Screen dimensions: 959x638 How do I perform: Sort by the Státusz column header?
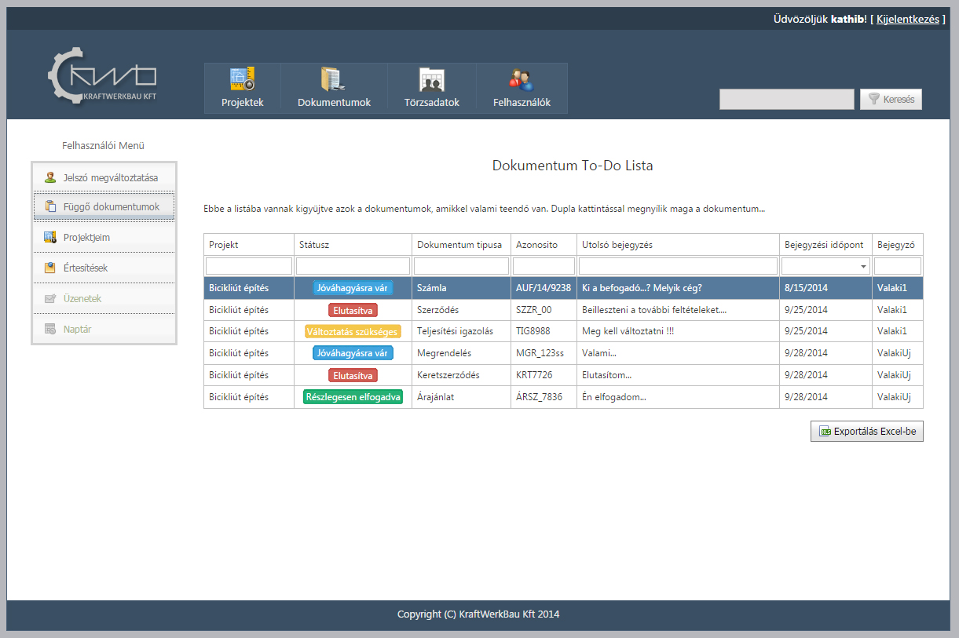click(353, 245)
